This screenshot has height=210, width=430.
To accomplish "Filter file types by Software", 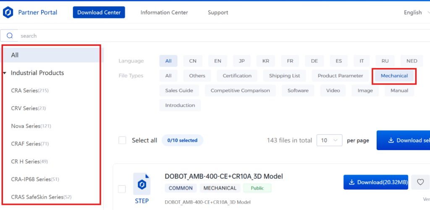I will point(298,91).
